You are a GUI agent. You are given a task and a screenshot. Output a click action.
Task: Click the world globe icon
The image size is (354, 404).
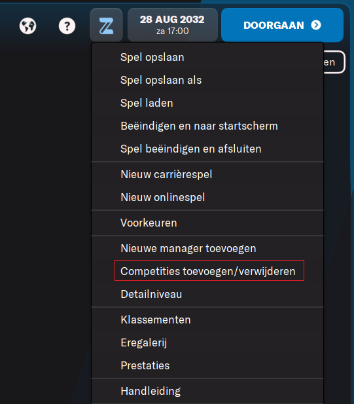pos(27,26)
